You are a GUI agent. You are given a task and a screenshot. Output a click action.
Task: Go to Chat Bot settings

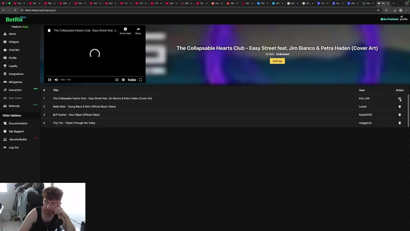(14, 50)
